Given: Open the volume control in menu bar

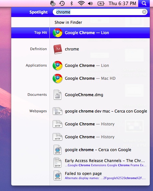Looking at the screenshot, I should pos(90,4).
